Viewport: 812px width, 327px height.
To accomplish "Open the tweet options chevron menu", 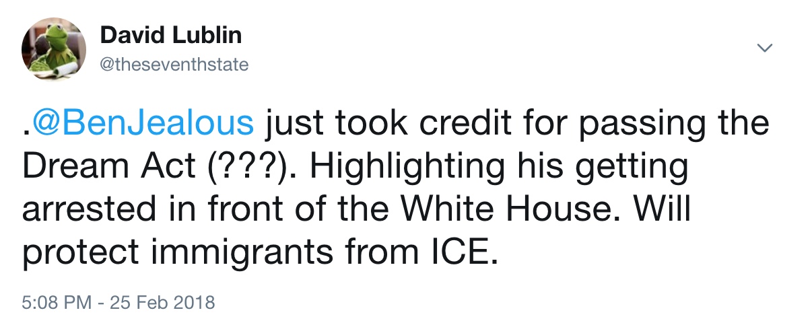I will (x=764, y=48).
